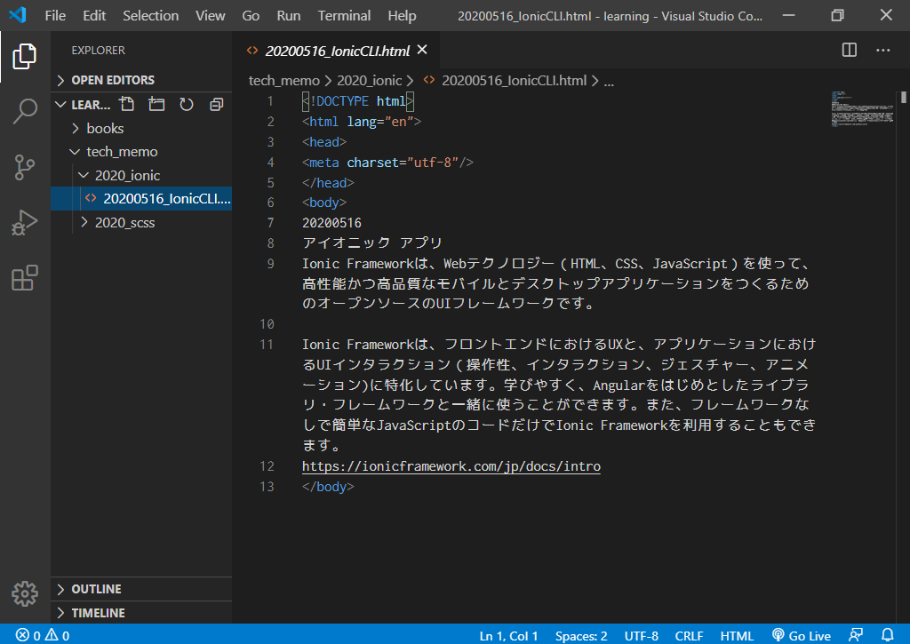
Task: Collapse the tech_memo folder
Action: pyautogui.click(x=141, y=152)
